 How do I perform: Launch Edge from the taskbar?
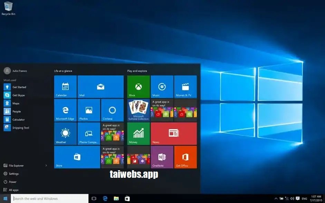pos(105,199)
